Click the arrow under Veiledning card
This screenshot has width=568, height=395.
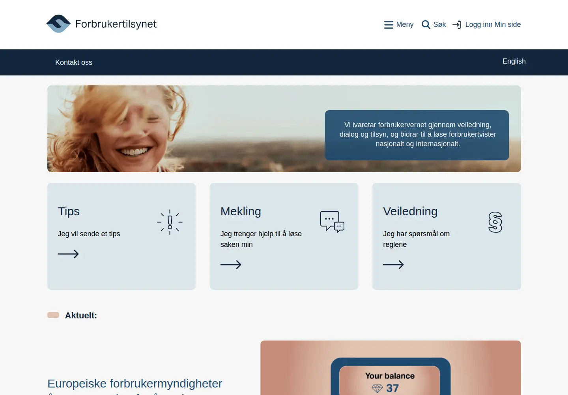[x=393, y=265]
